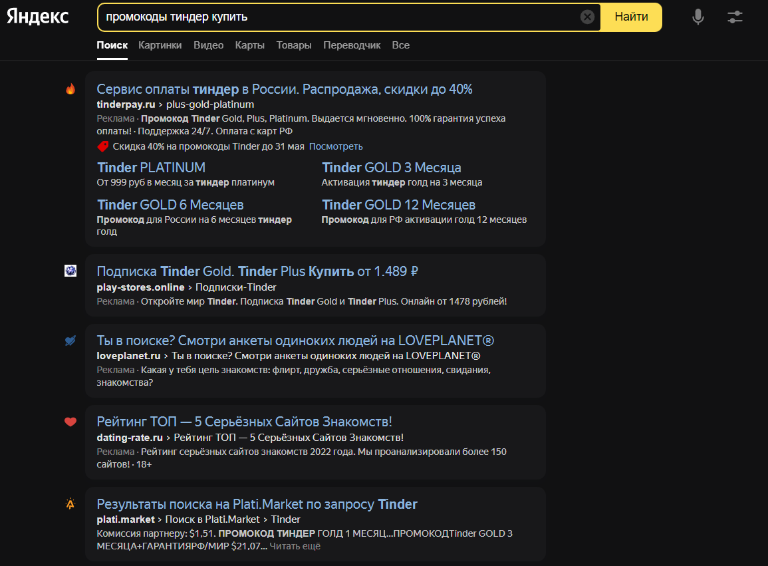Viewport: 768px width, 566px height.
Task: Click the play-stores.online favicon
Action: pos(70,271)
